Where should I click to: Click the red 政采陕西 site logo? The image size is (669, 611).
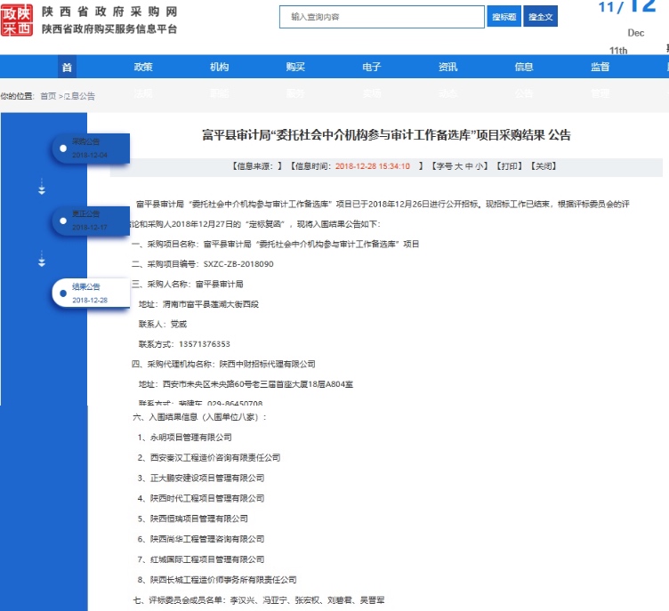click(x=17, y=20)
